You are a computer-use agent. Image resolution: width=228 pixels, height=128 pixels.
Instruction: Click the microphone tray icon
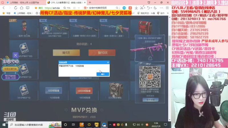pyautogui.click(x=126, y=125)
